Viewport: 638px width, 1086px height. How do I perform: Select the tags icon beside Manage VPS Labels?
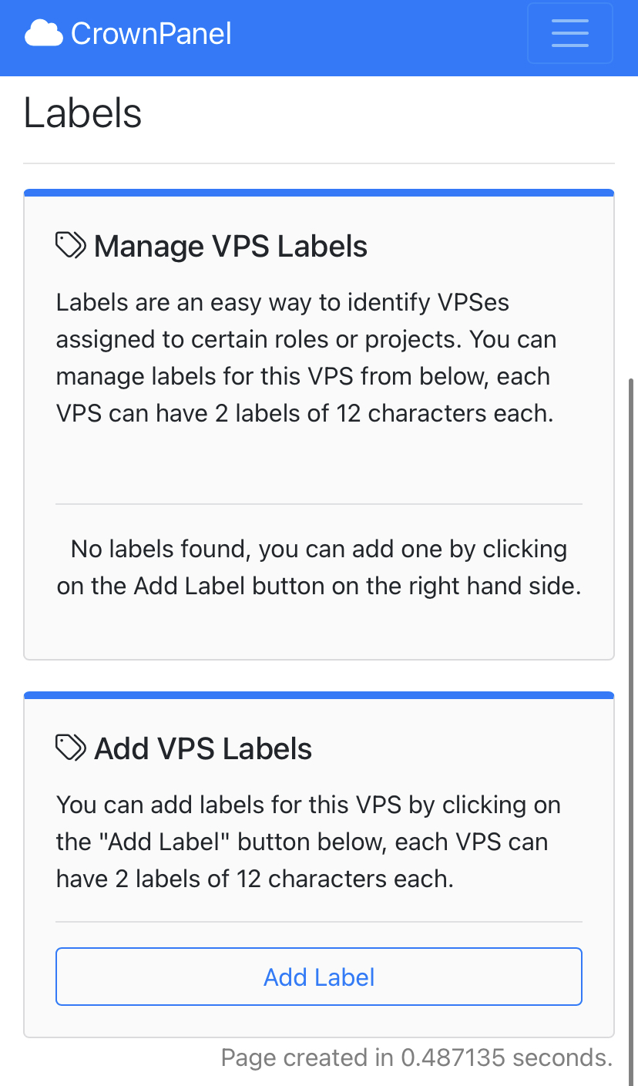70,244
